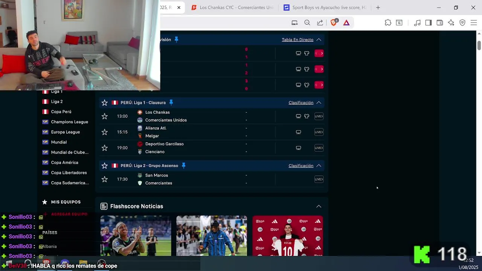Favorite the Alianza Atl. vs Melgar match
Viewport: 482px width, 271px height.
[x=105, y=132]
